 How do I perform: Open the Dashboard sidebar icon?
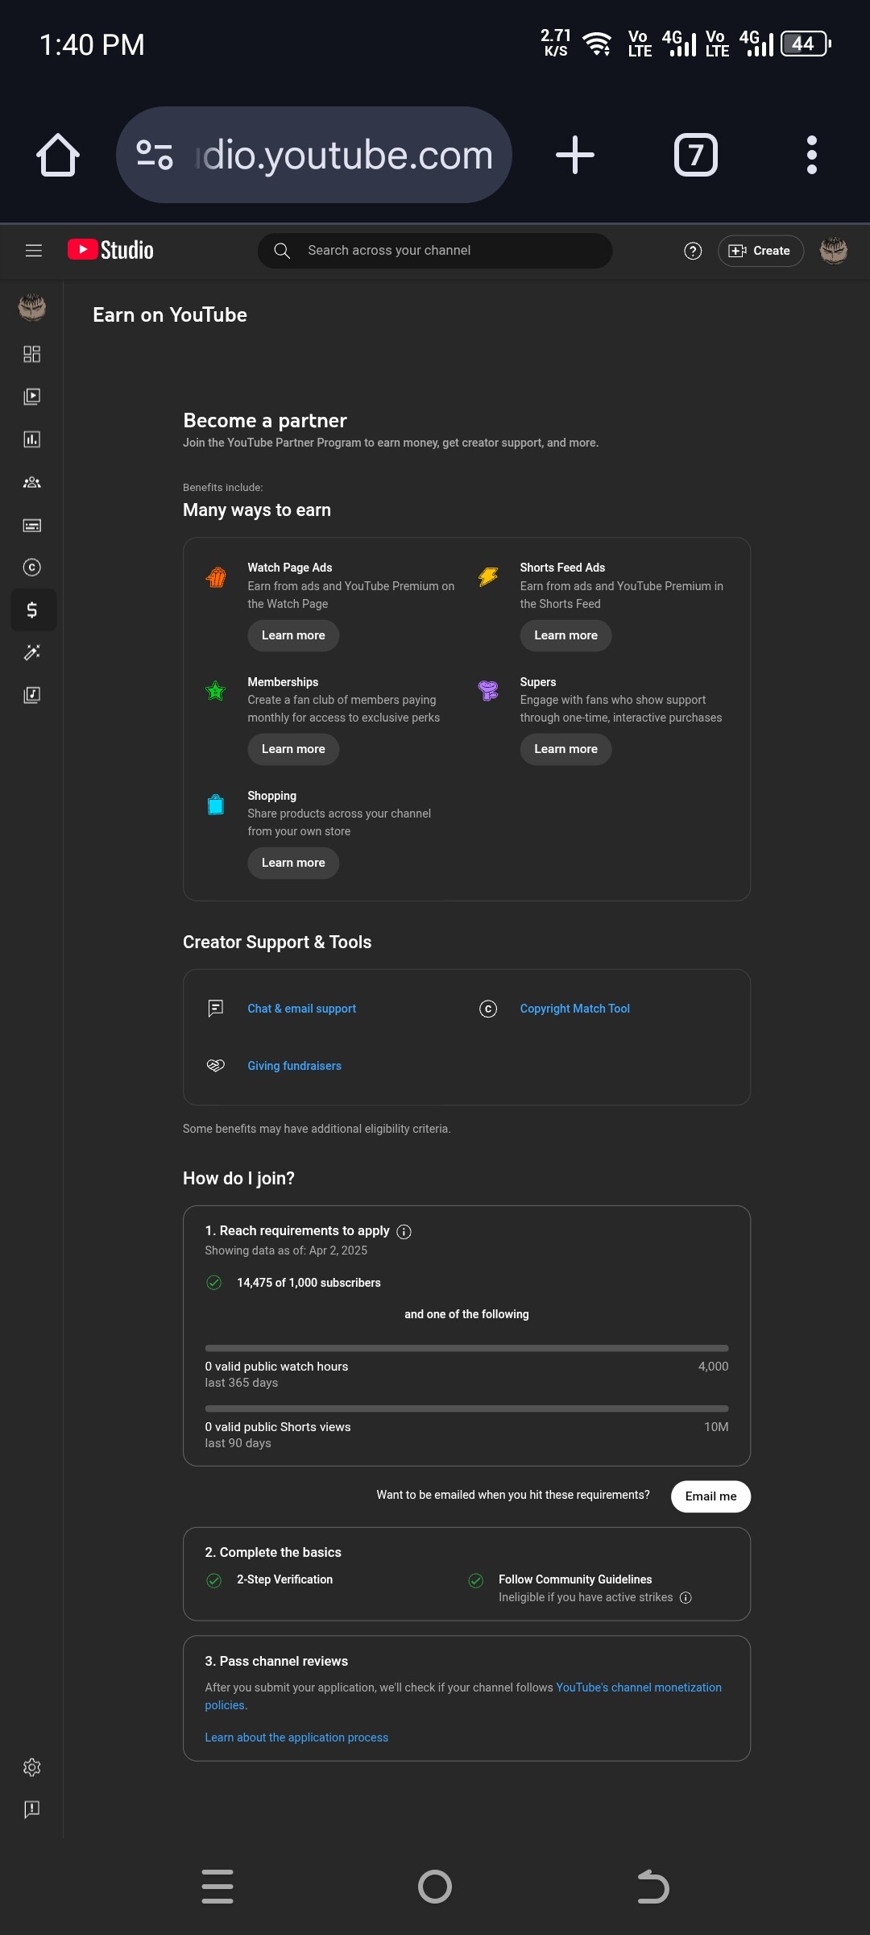32,354
